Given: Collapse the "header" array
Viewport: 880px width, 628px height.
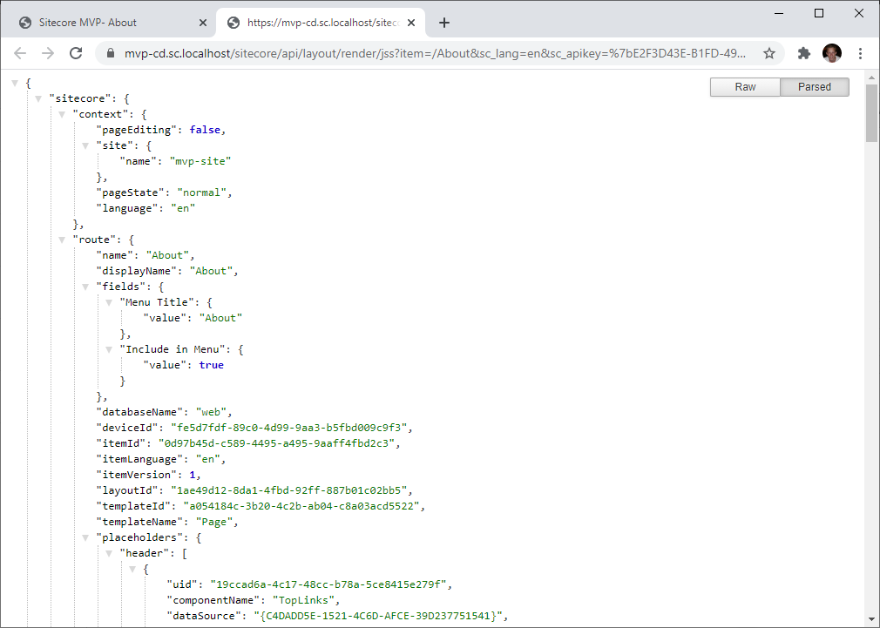Looking at the screenshot, I should pyautogui.click(x=110, y=553).
